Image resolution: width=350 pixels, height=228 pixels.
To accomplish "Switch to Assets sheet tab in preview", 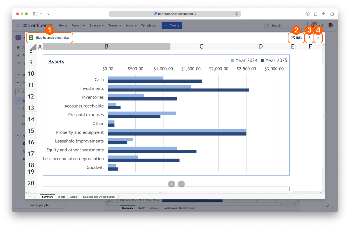I will [74, 197].
